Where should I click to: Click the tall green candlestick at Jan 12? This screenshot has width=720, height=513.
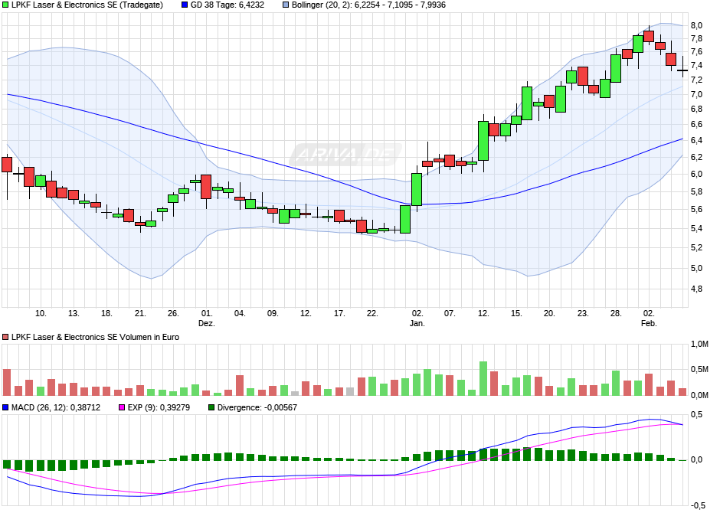click(x=483, y=141)
